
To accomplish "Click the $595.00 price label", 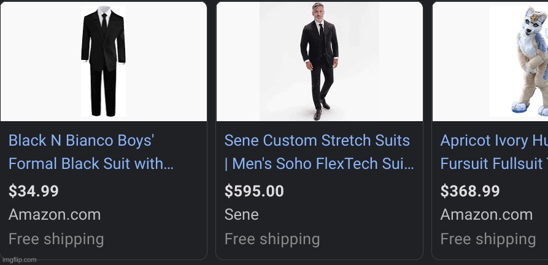I will click(254, 191).
